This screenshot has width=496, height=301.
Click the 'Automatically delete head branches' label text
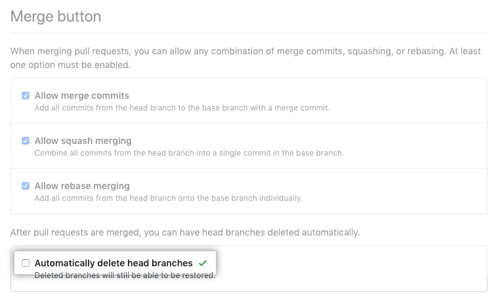114,263
